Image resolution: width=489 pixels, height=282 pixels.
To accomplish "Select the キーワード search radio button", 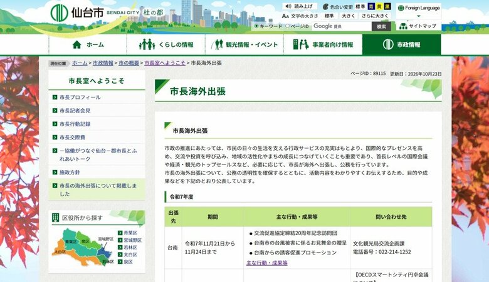I will click(x=256, y=26).
